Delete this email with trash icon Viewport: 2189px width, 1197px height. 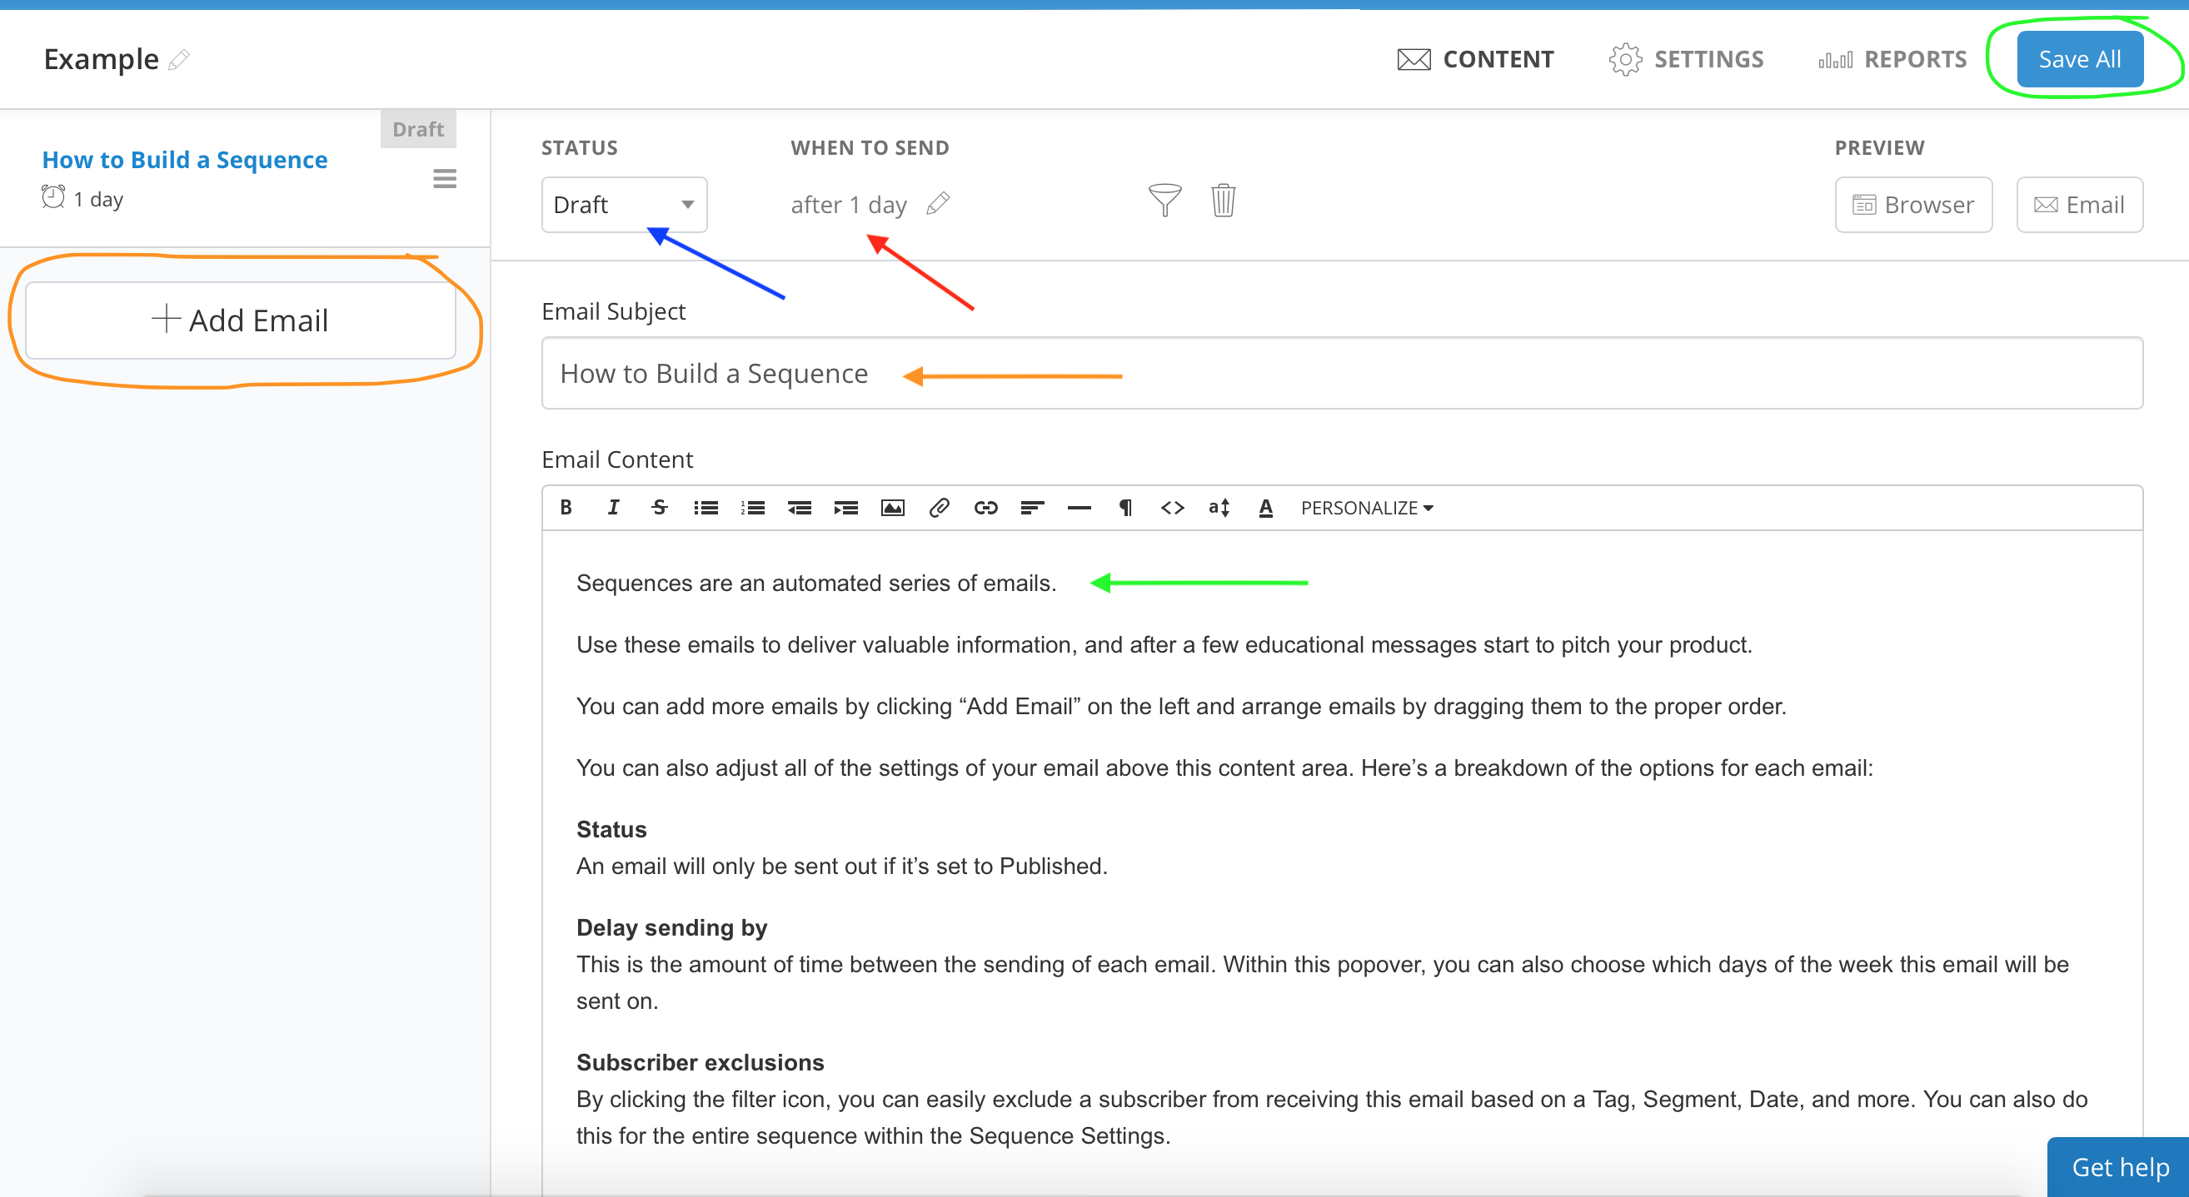(1223, 201)
